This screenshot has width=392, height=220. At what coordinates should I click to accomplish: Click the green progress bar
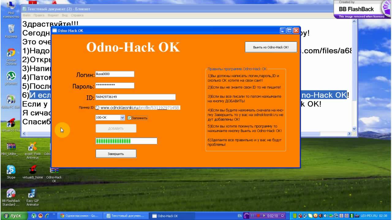click(x=126, y=141)
